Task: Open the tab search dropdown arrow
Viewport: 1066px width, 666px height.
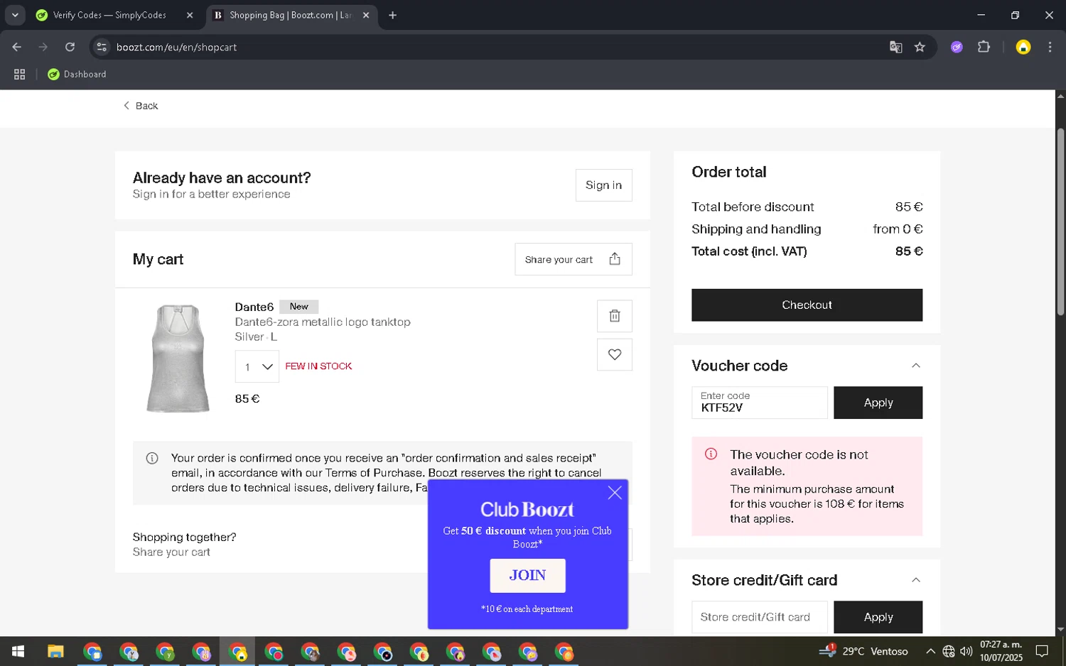Action: tap(15, 15)
